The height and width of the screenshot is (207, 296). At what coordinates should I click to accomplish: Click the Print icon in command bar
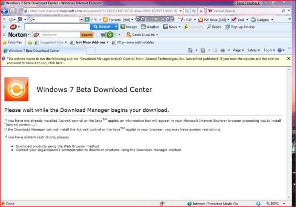click(x=223, y=50)
